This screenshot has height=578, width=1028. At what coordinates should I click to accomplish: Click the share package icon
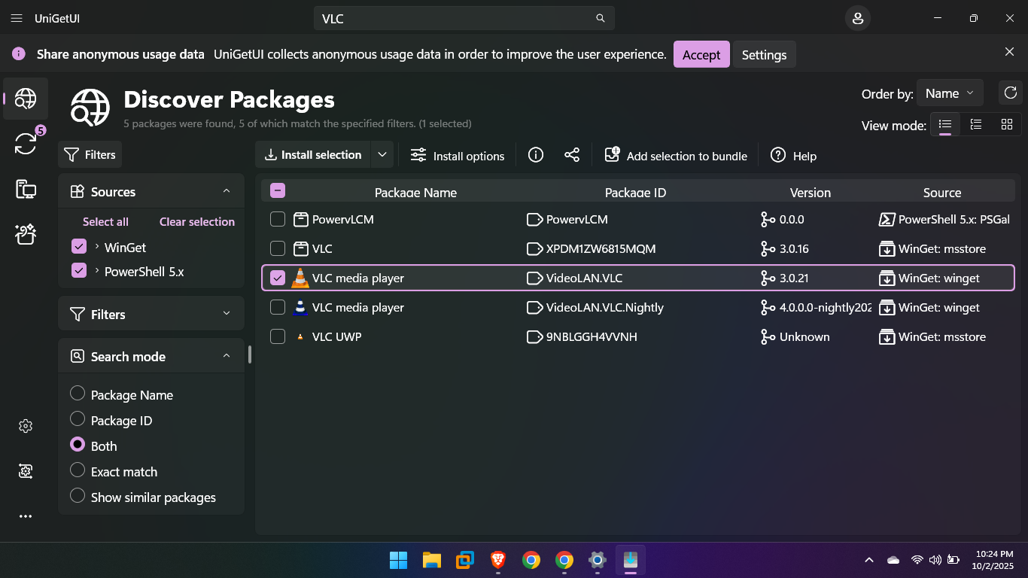pyautogui.click(x=572, y=155)
